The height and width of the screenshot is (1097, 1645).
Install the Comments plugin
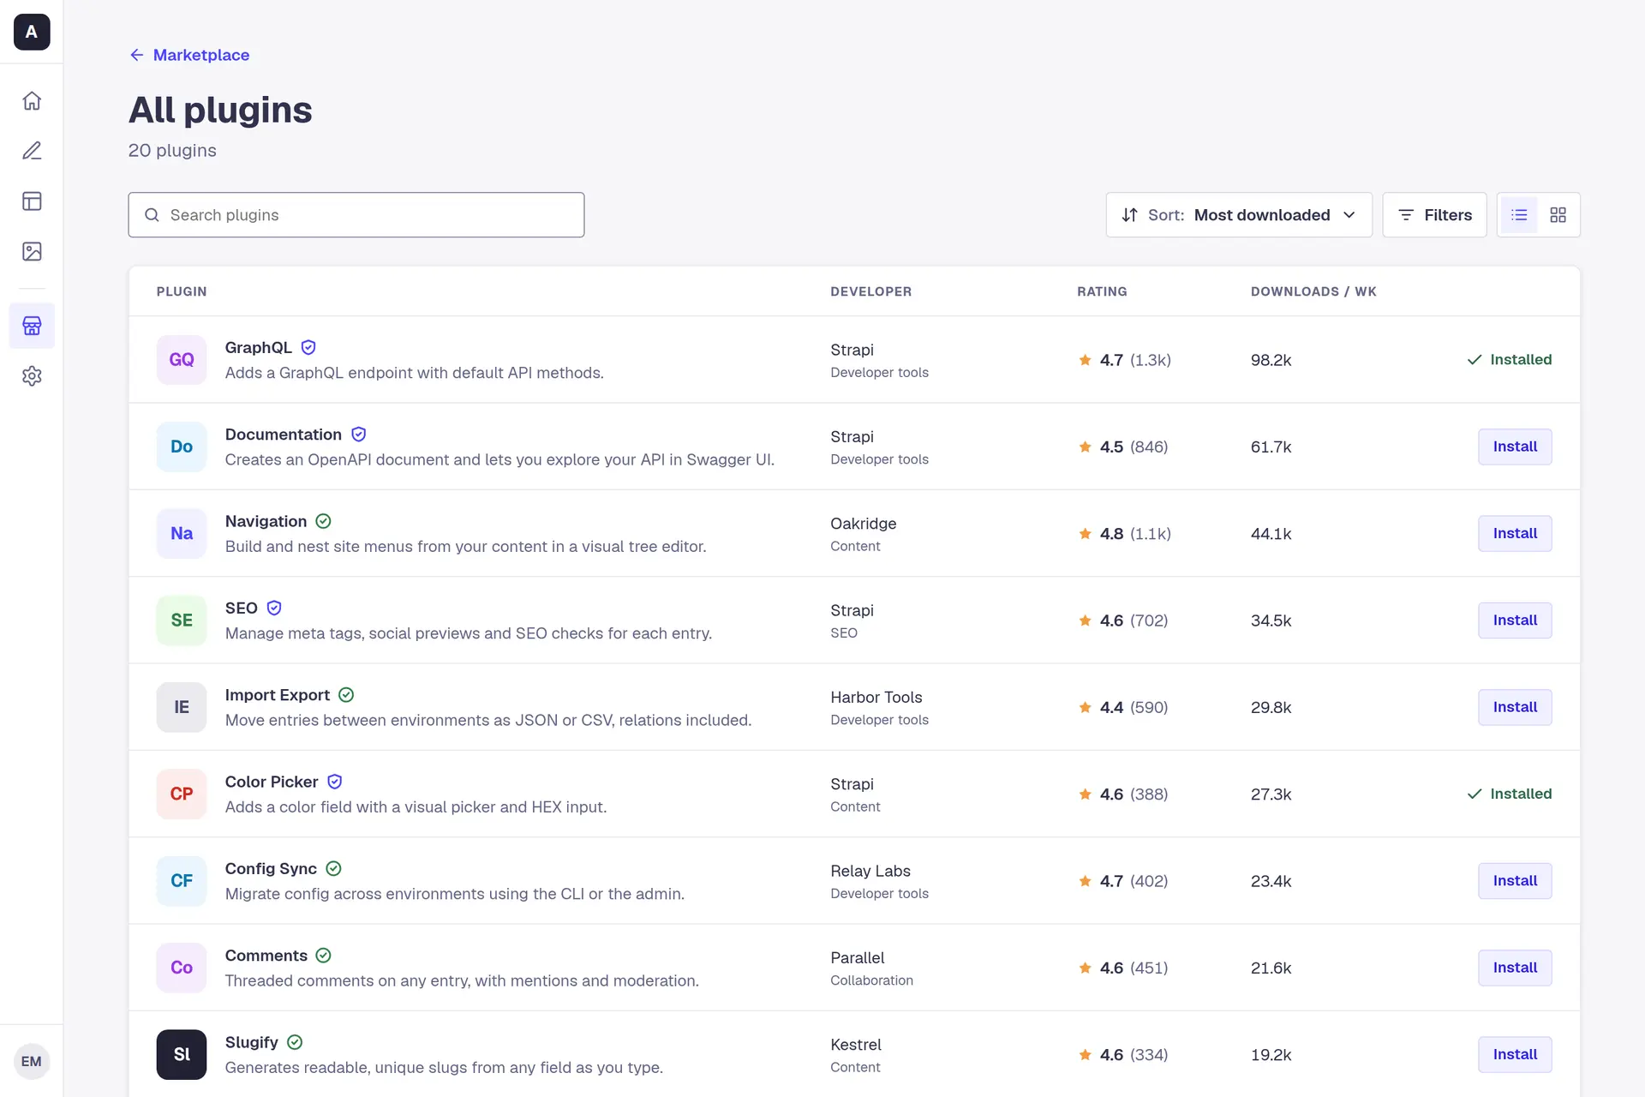click(x=1515, y=968)
